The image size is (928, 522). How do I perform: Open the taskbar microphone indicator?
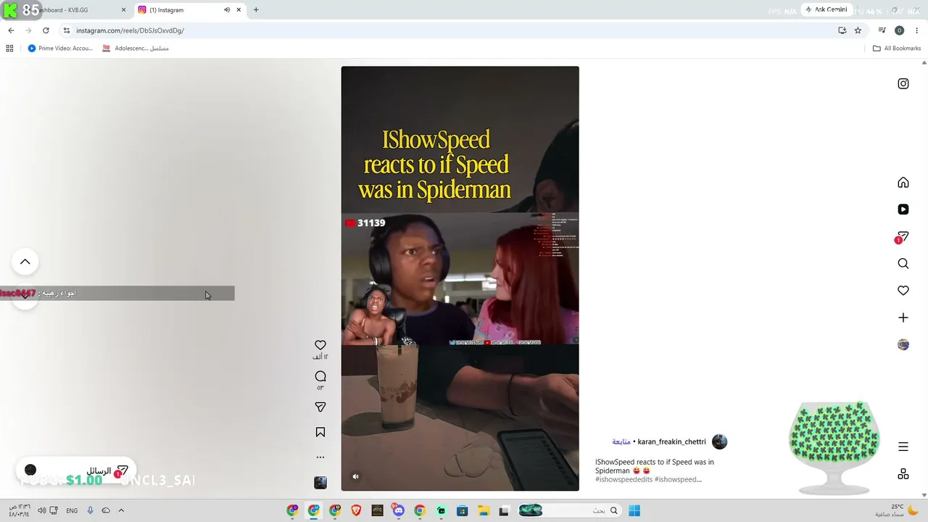tap(91, 510)
